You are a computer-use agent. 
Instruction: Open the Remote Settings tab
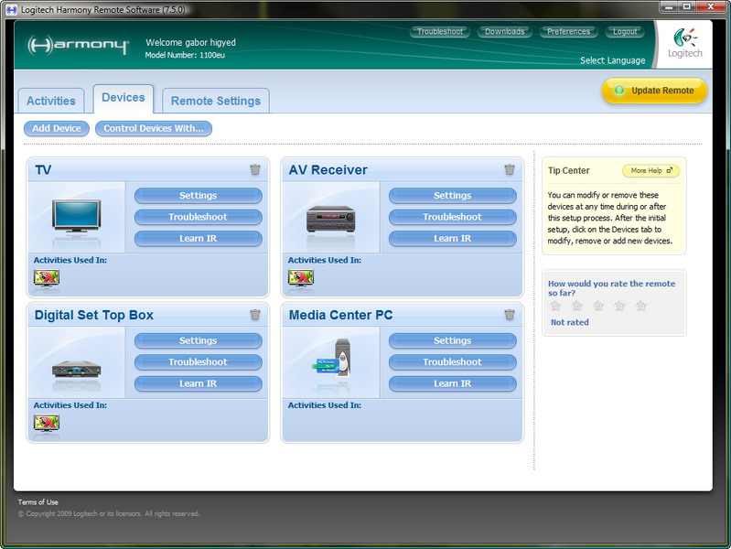(216, 102)
